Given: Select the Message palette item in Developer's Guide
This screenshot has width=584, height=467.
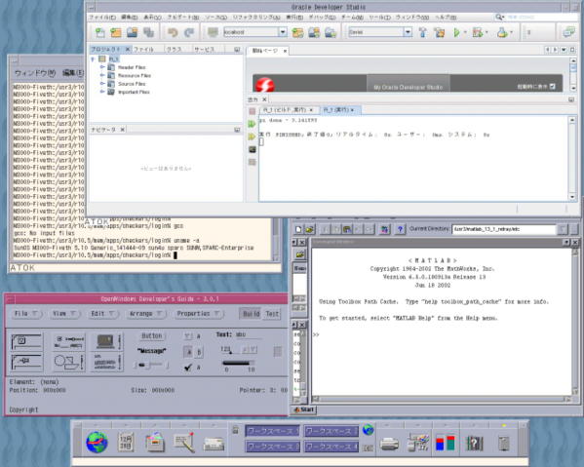Looking at the screenshot, I should (x=151, y=351).
